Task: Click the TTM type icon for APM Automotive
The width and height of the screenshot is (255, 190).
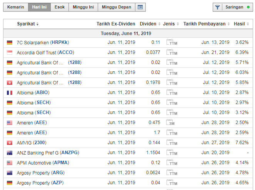Action: pyautogui.click(x=172, y=163)
